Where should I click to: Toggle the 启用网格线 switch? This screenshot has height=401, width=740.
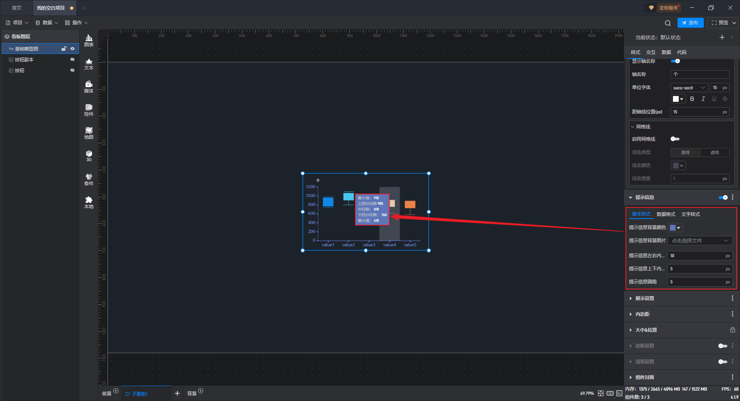coord(675,139)
